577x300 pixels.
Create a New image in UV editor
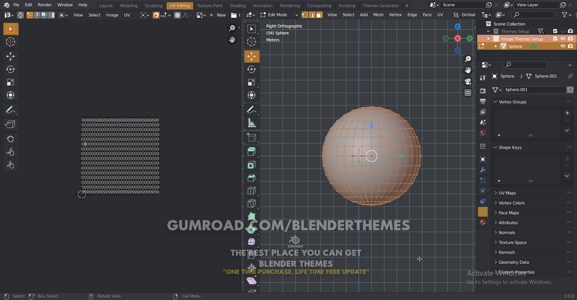[218, 15]
